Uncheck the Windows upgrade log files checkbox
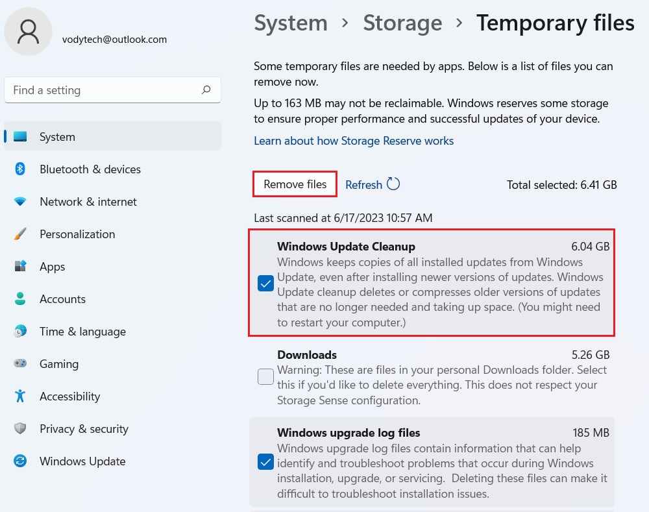This screenshot has height=512, width=649. tap(265, 462)
